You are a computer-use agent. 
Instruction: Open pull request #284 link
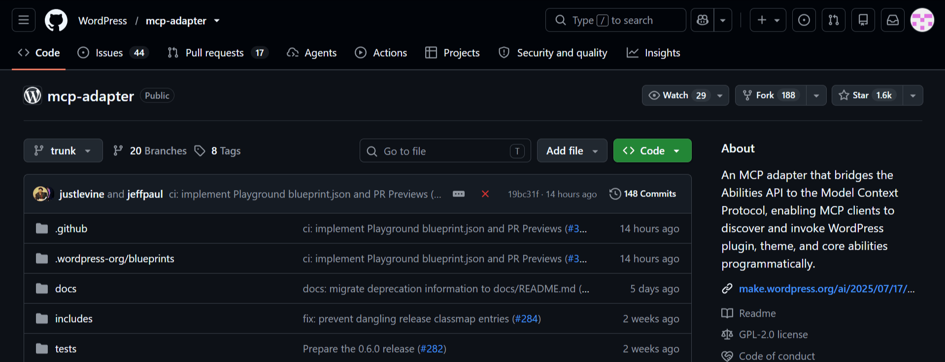click(527, 319)
